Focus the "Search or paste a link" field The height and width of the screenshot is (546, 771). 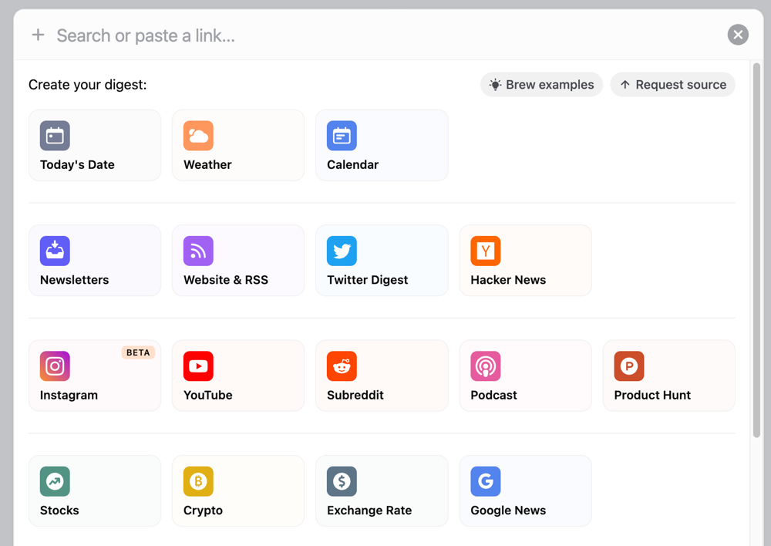click(383, 35)
